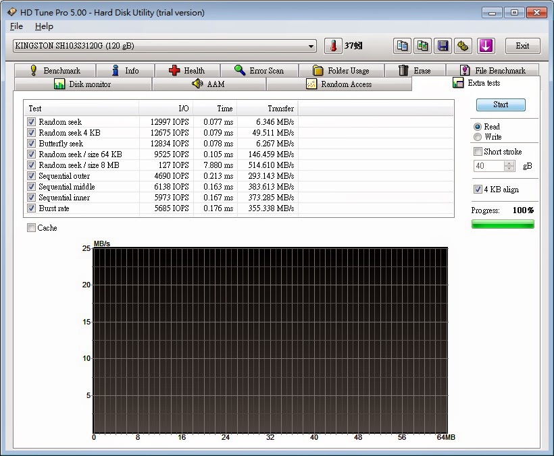The height and width of the screenshot is (456, 554).
Task: Uncheck the Random seek test
Action: tap(31, 122)
